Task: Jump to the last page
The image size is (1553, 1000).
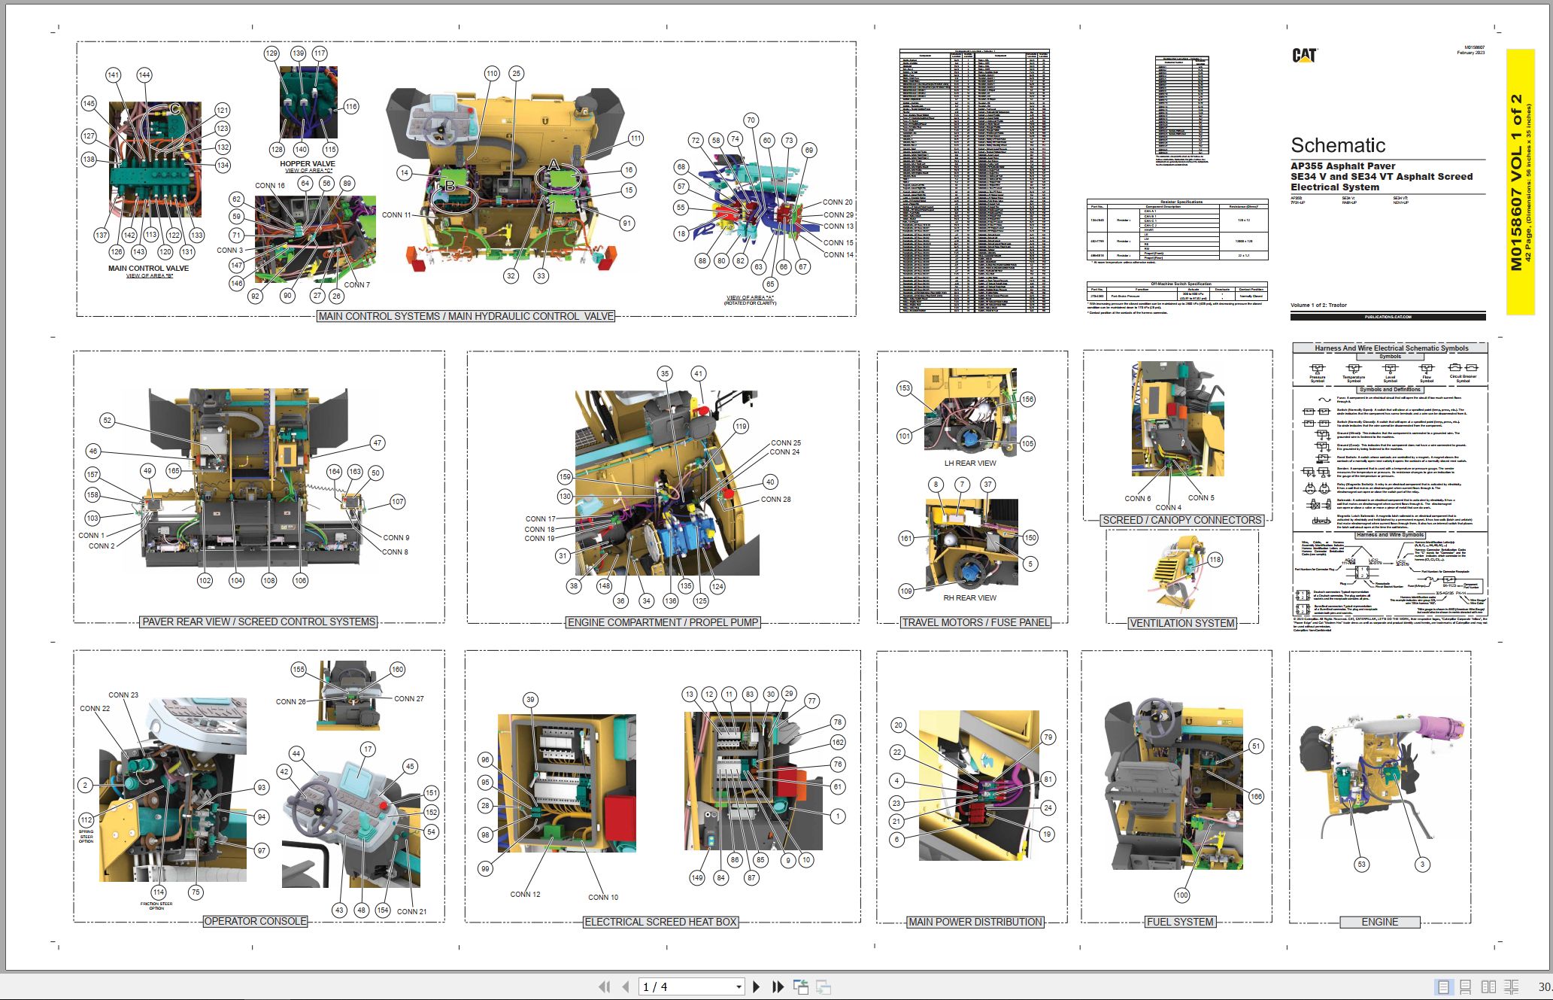Action: click(x=778, y=986)
